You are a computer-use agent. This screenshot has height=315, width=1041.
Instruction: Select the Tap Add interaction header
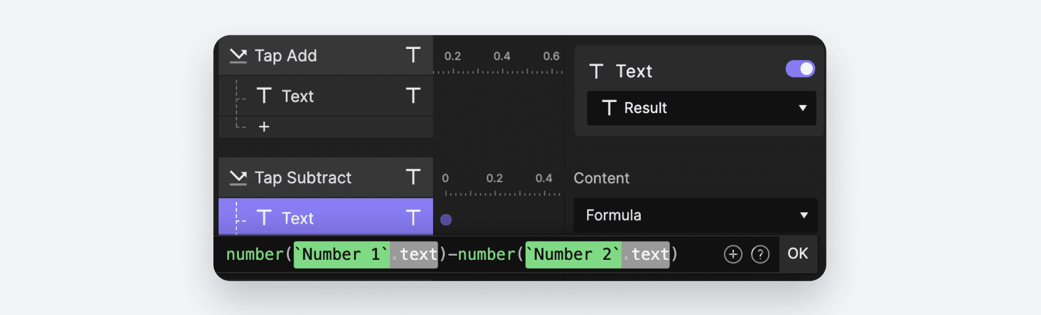coord(286,56)
